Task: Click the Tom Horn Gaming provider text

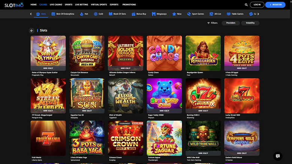Action: point(194,160)
